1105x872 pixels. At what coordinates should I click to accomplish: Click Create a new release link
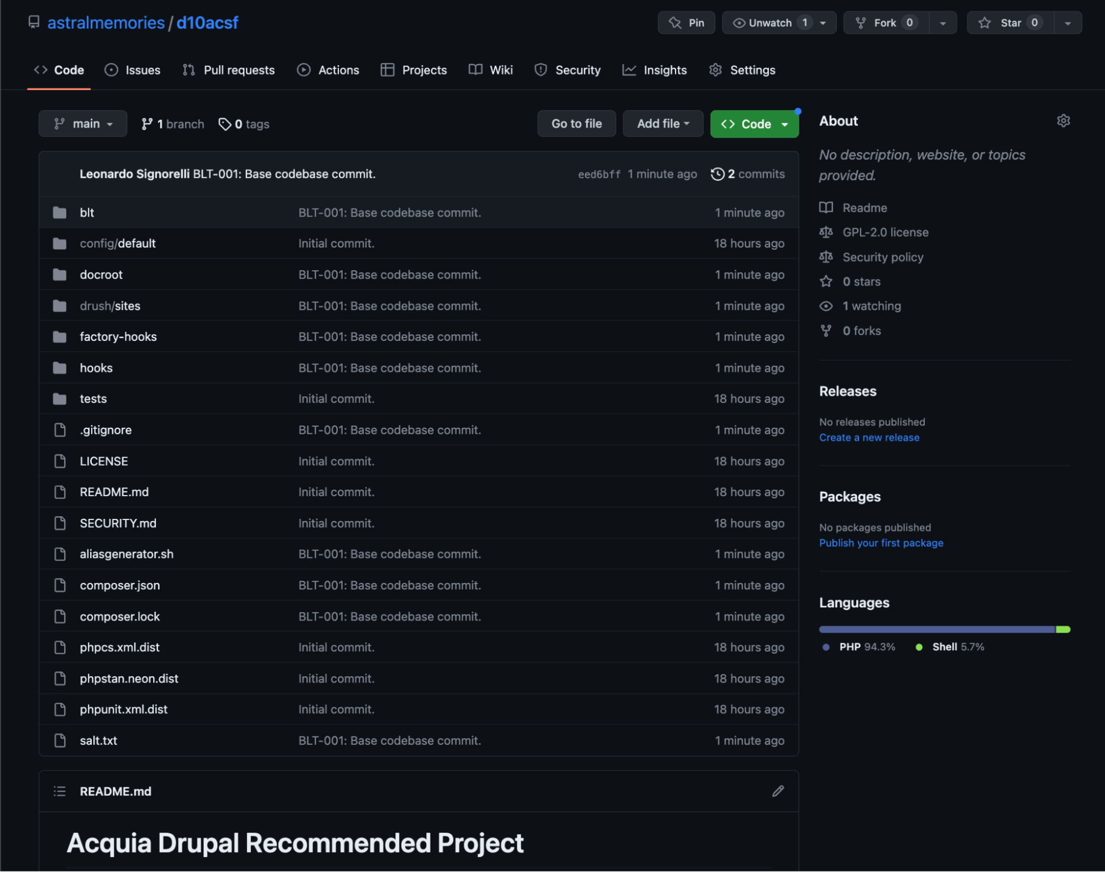click(869, 438)
